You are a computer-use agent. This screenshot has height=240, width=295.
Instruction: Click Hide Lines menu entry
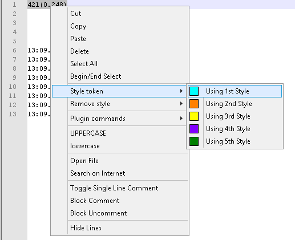[120, 228]
